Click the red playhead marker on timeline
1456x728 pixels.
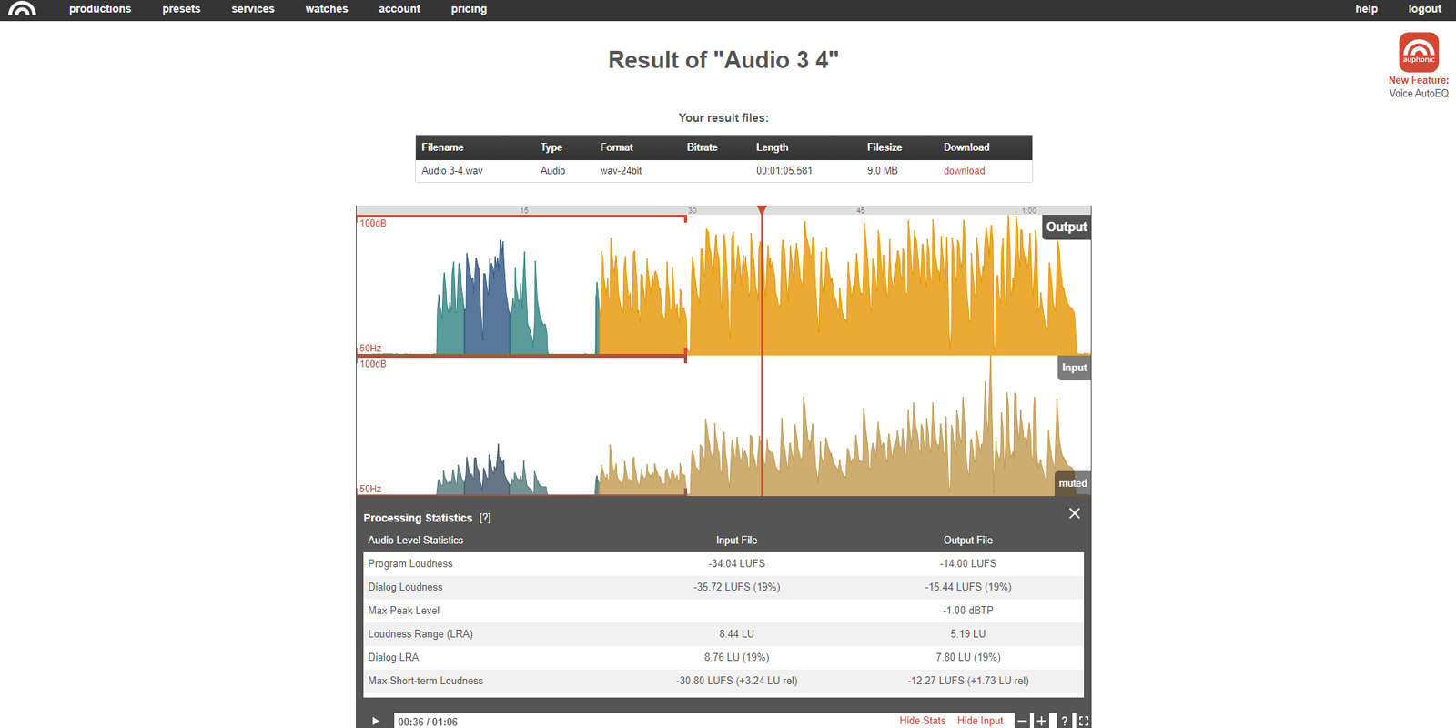pyautogui.click(x=762, y=210)
